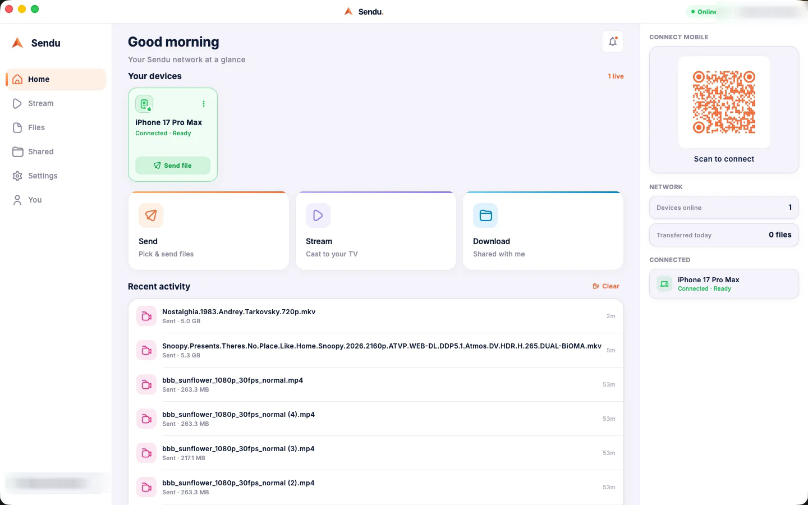Open the You profile section
Screen dimensions: 808x505
tap(56, 200)
